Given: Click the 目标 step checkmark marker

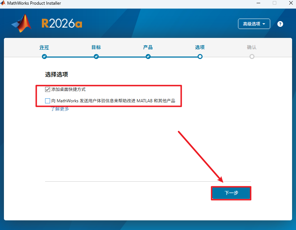Looking at the screenshot, I should click(x=96, y=57).
